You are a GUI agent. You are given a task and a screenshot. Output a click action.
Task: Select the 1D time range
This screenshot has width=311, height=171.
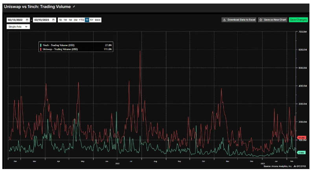pos(60,20)
